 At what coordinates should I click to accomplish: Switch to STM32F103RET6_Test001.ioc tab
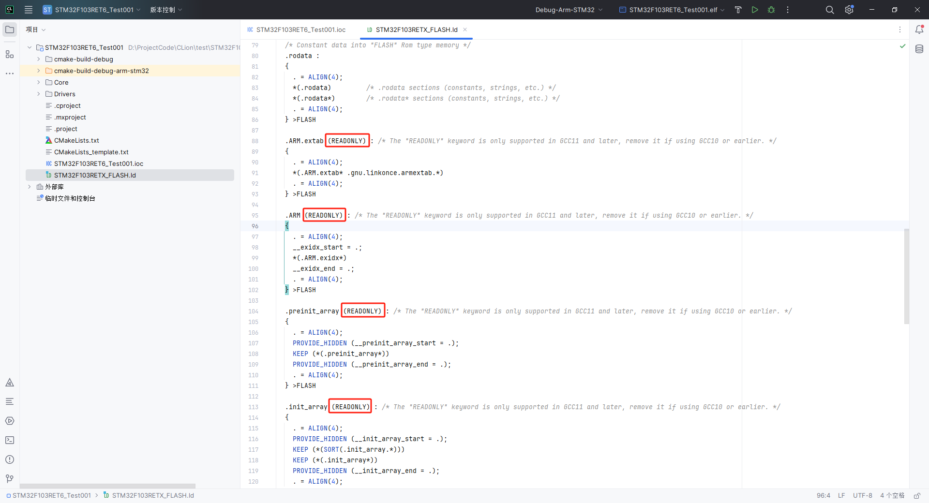pyautogui.click(x=297, y=30)
